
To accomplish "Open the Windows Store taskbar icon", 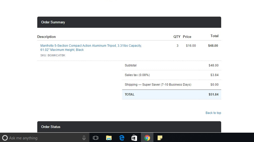I will coord(134,138).
